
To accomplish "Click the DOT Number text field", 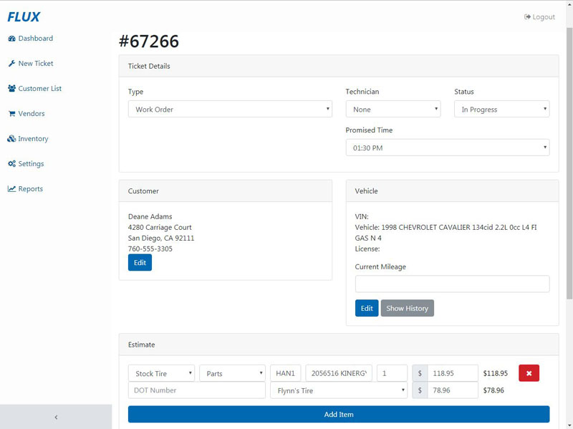I will pyautogui.click(x=196, y=390).
